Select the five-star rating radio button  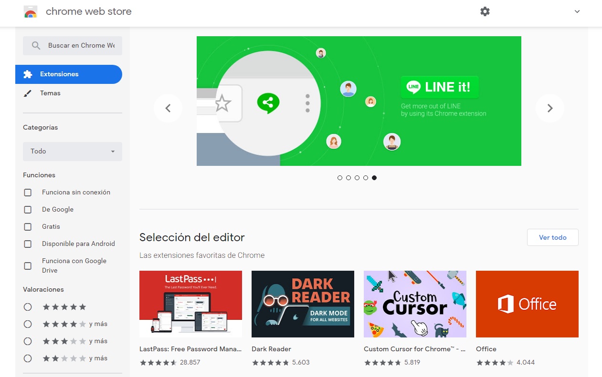[28, 307]
